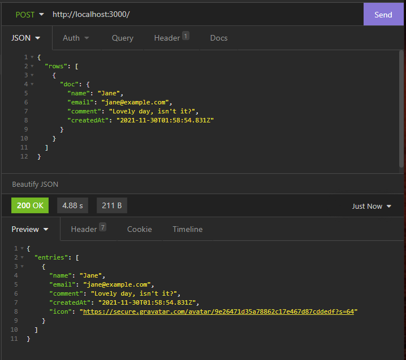Switch to the Timeline tab
406x360 pixels.
click(x=188, y=229)
